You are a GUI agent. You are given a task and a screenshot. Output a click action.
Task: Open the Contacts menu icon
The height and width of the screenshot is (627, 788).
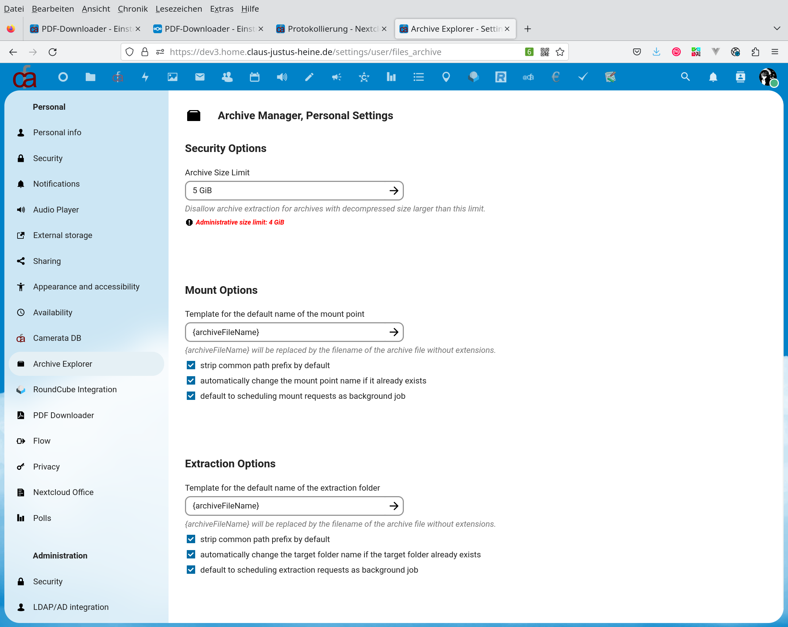(x=740, y=77)
